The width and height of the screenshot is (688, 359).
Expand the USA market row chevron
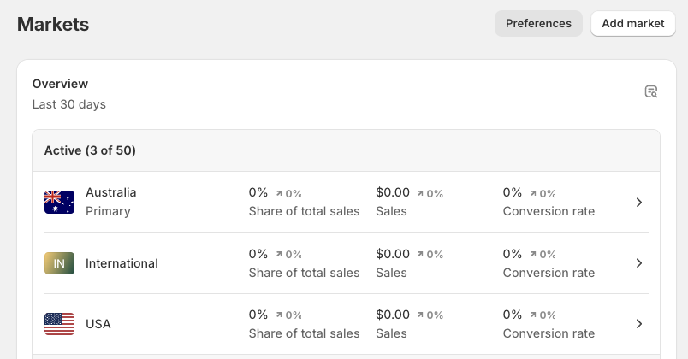click(639, 324)
